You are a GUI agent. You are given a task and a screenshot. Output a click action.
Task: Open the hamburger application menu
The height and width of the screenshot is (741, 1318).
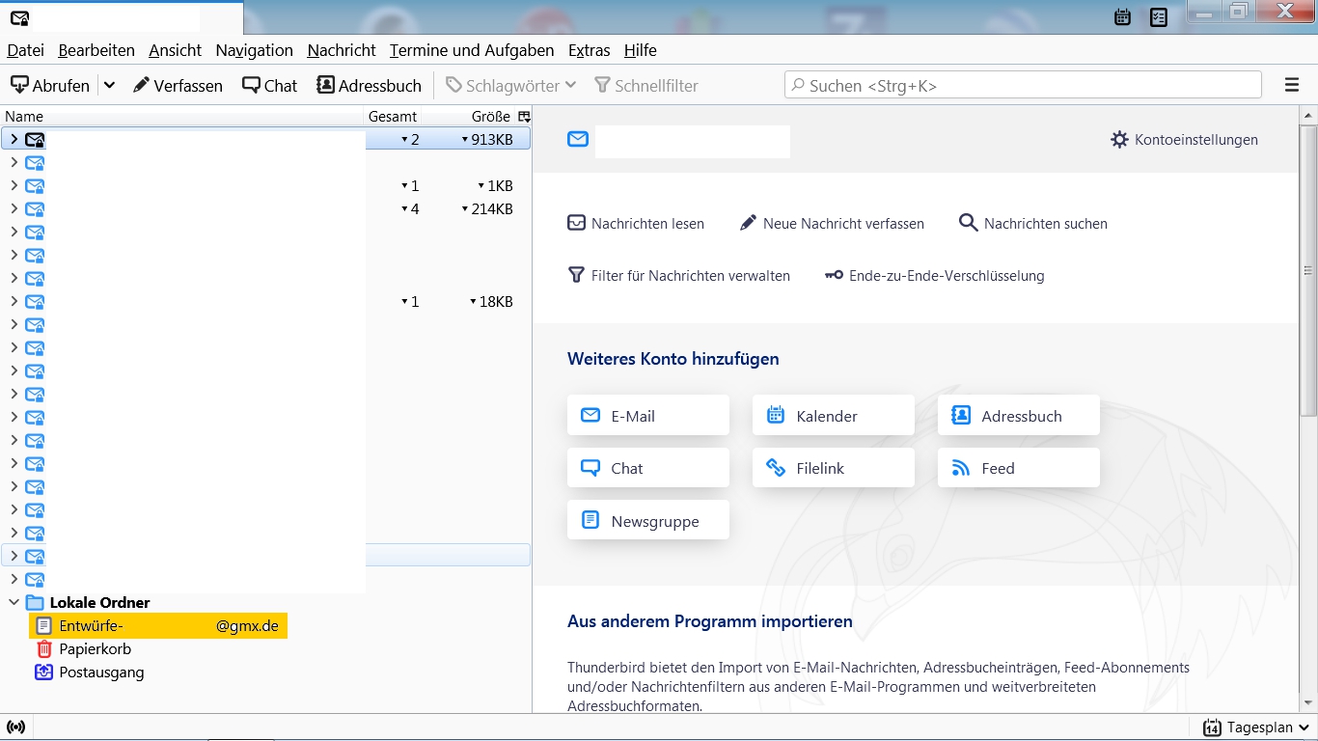pyautogui.click(x=1292, y=85)
